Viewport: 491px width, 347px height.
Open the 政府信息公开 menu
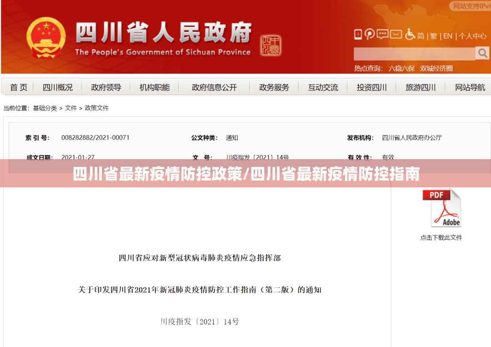[214, 87]
